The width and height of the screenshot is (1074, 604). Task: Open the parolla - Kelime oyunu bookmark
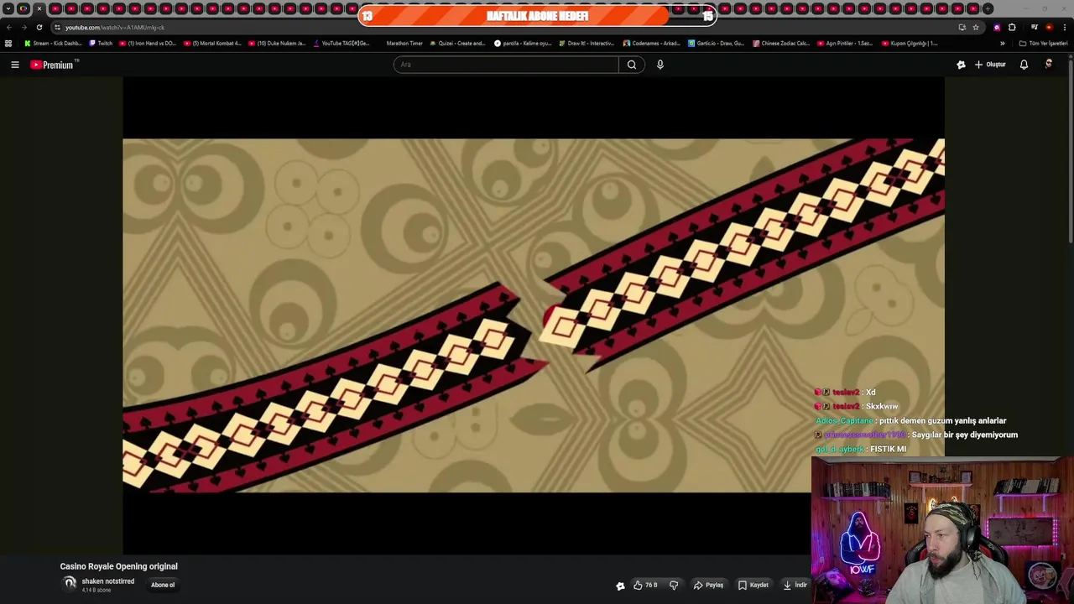coord(523,43)
